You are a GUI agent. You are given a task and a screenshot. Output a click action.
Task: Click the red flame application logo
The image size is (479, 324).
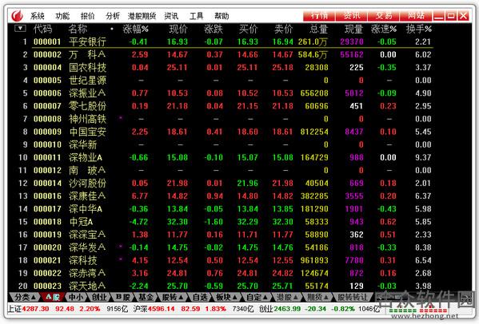coord(17,15)
